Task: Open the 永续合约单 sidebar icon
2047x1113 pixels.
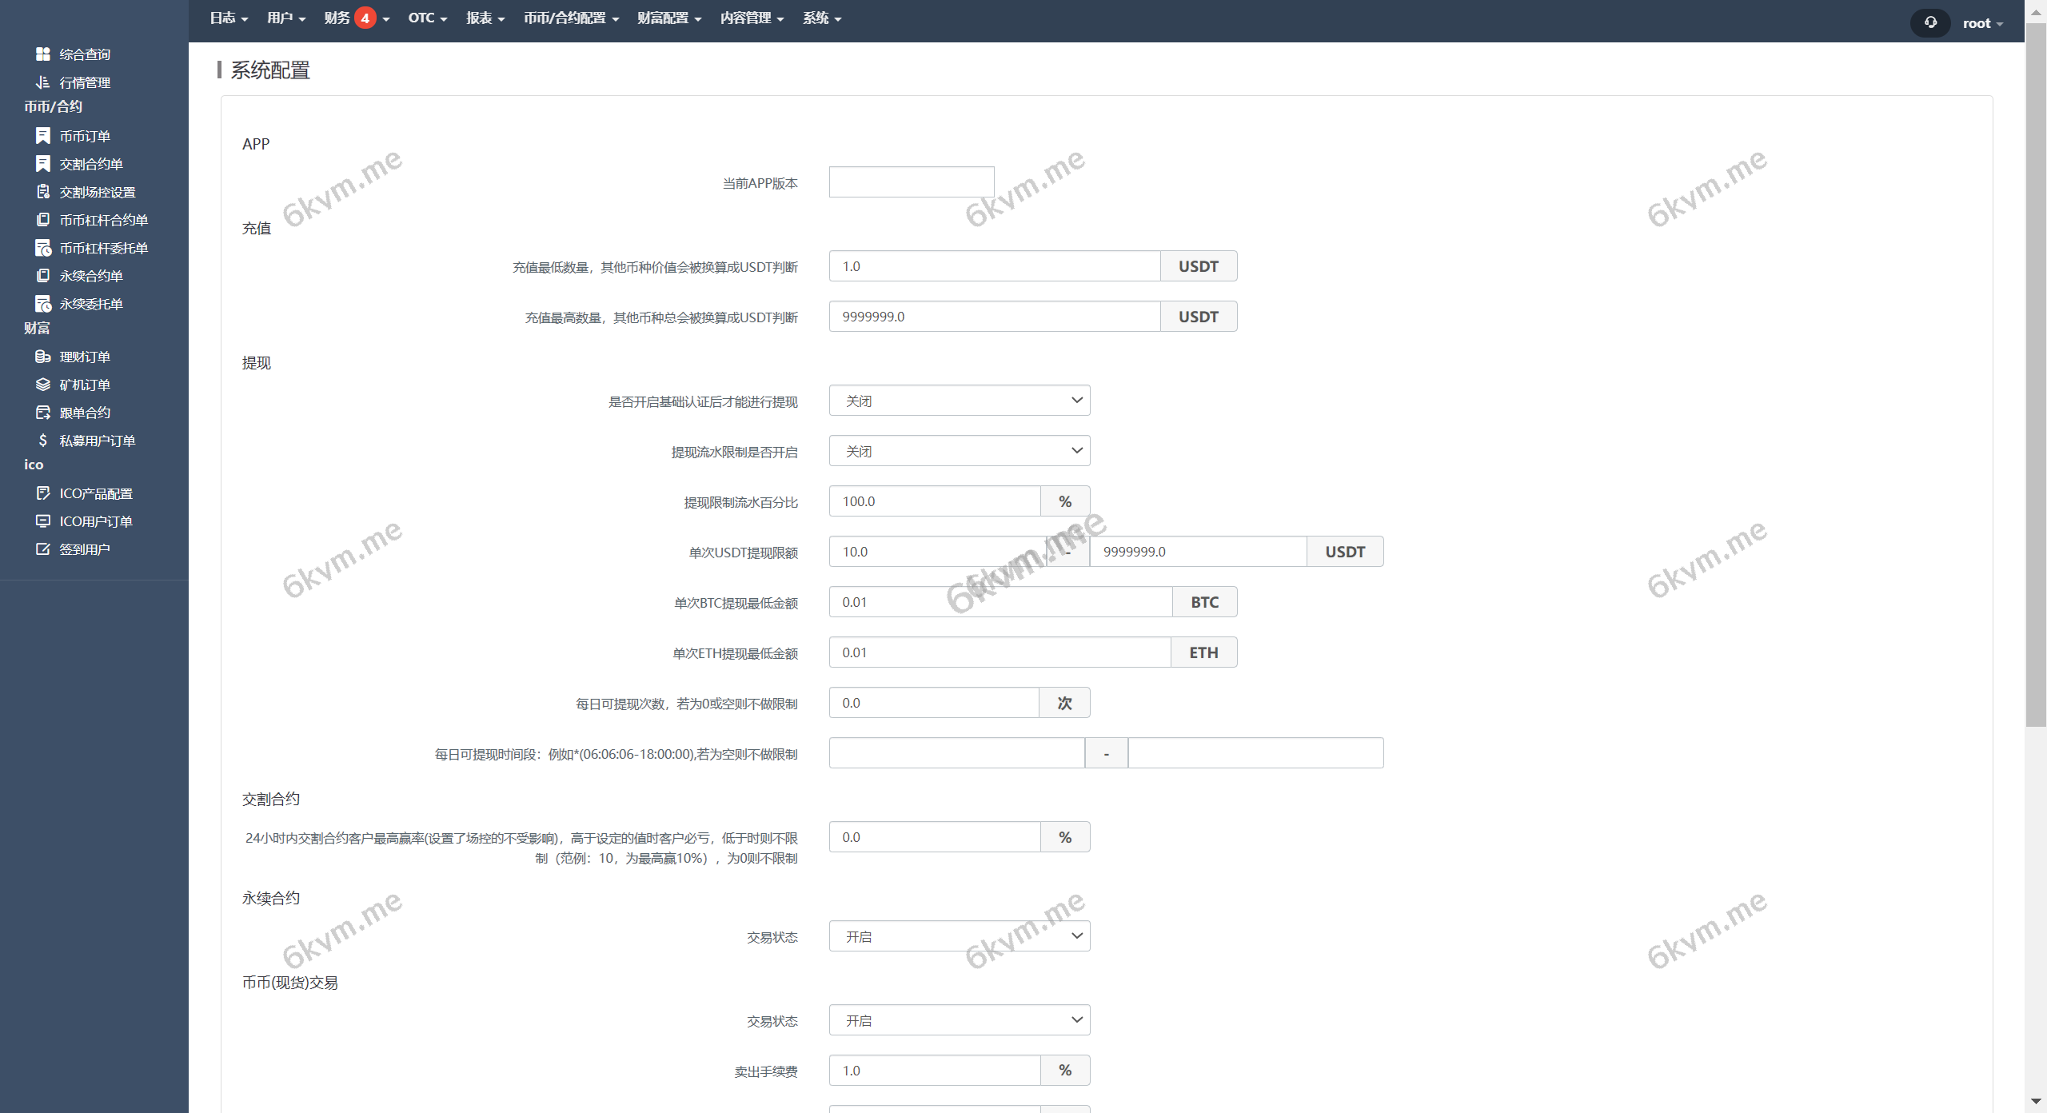Action: pyautogui.click(x=43, y=275)
